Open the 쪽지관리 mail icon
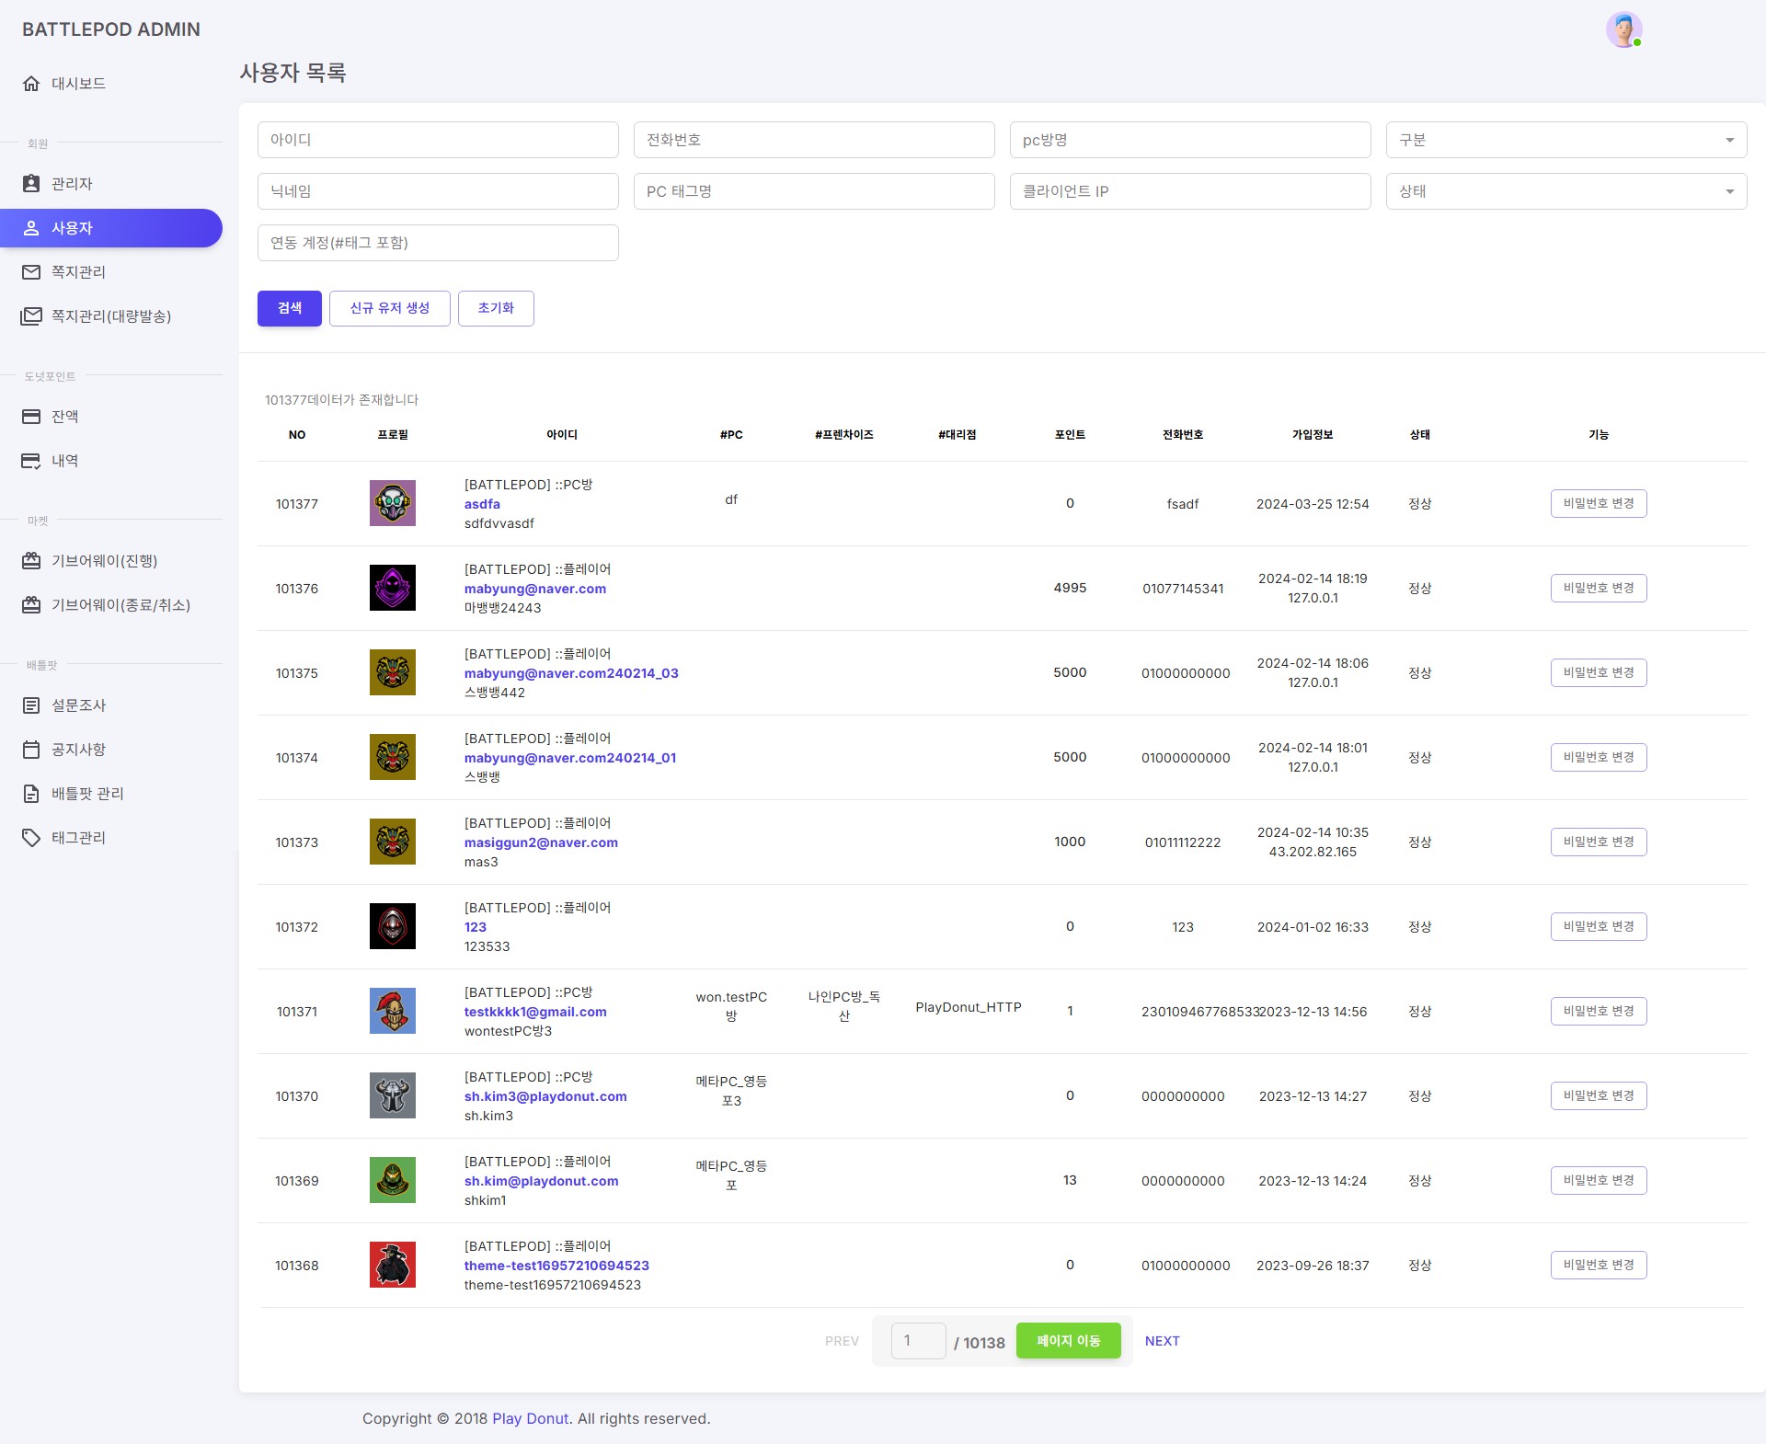 (31, 272)
